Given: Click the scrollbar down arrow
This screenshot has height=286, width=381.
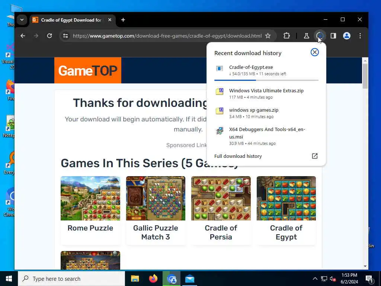Looking at the screenshot, I should (365, 266).
